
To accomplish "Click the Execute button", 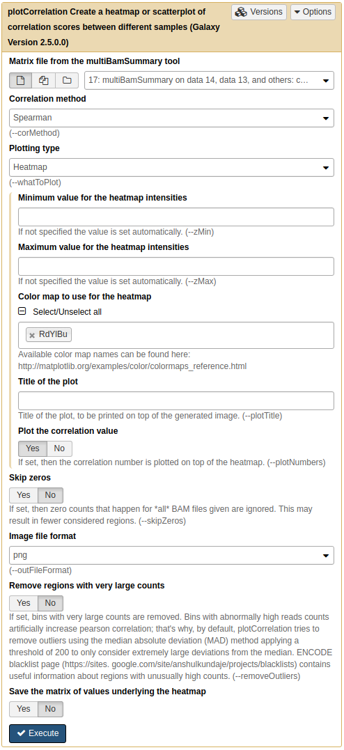I will pyautogui.click(x=38, y=733).
